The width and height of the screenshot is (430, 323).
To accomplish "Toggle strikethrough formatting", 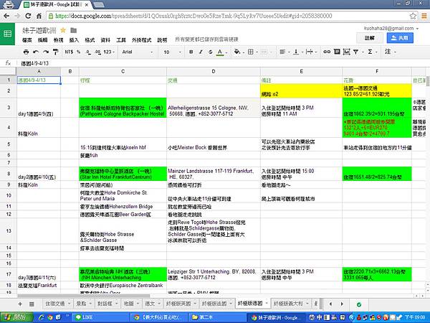I will pos(210,52).
